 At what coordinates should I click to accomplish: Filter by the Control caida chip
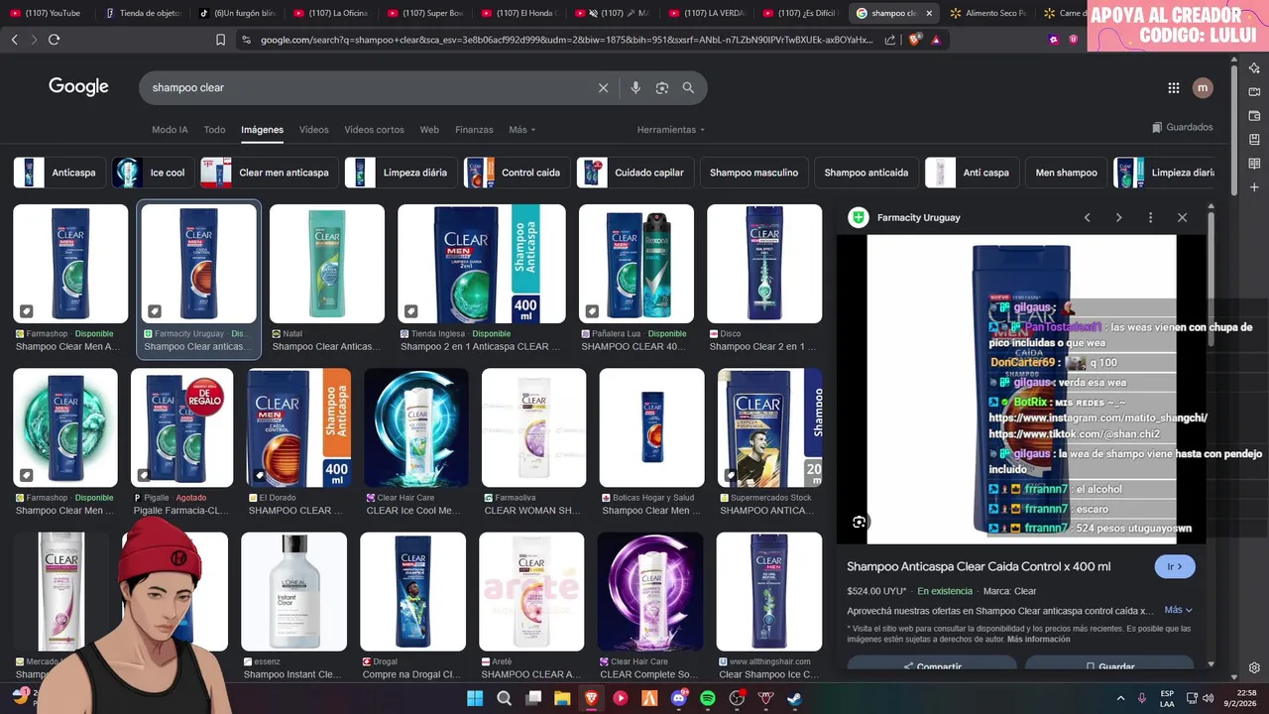(x=517, y=173)
